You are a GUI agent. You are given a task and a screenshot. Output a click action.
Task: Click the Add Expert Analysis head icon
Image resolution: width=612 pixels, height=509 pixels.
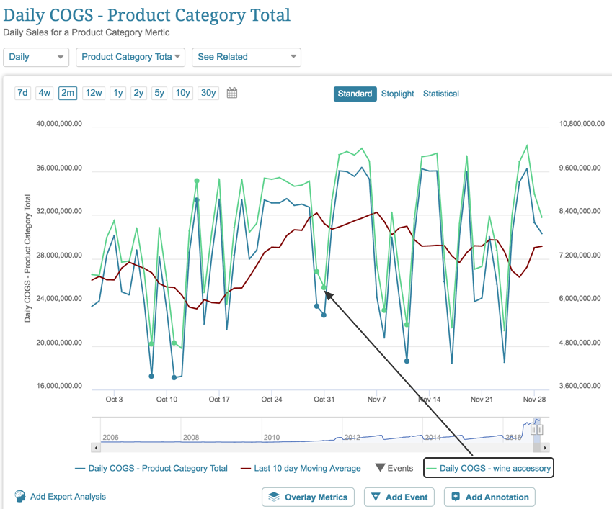click(20, 496)
